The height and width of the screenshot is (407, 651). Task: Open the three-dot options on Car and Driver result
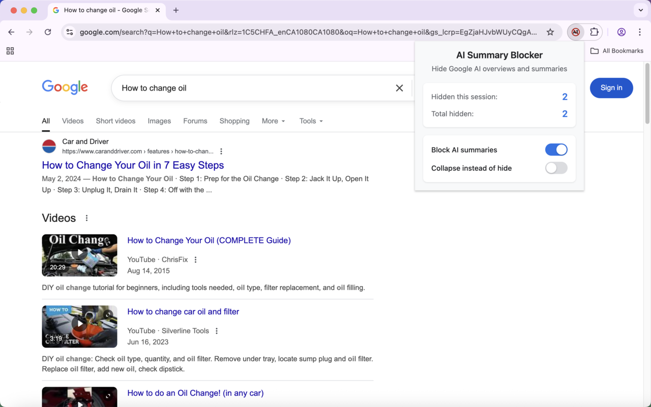(x=221, y=151)
